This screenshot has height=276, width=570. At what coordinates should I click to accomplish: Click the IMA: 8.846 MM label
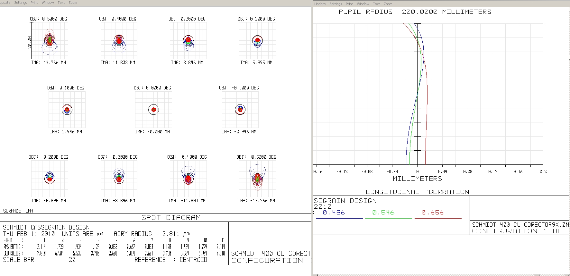pyautogui.click(x=187, y=63)
